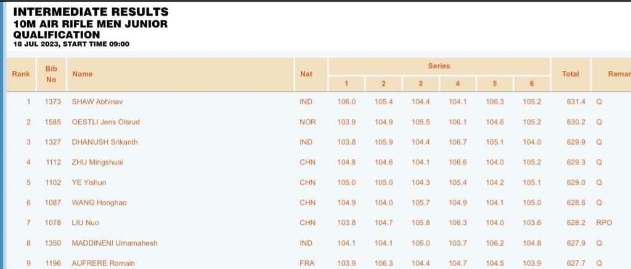The image size is (631, 269).
Task: Click the 18 JUL 2023 start time line
Action: (71, 44)
